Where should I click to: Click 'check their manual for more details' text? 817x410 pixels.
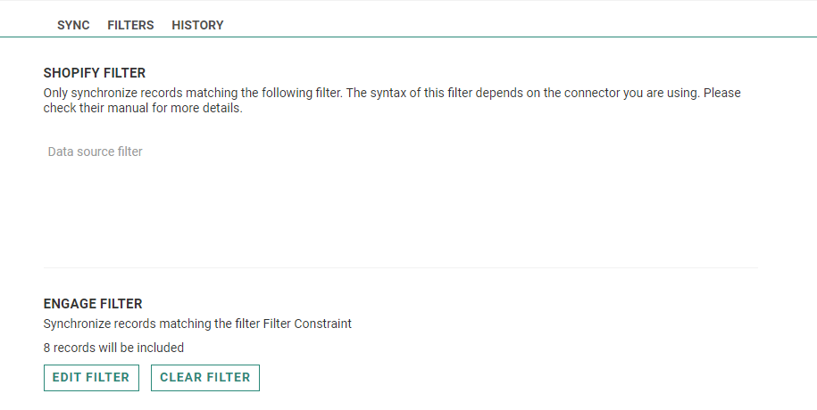tap(143, 109)
